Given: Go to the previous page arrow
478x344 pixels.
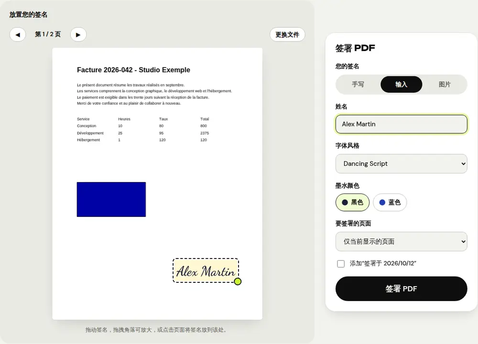Looking at the screenshot, I should [x=18, y=34].
